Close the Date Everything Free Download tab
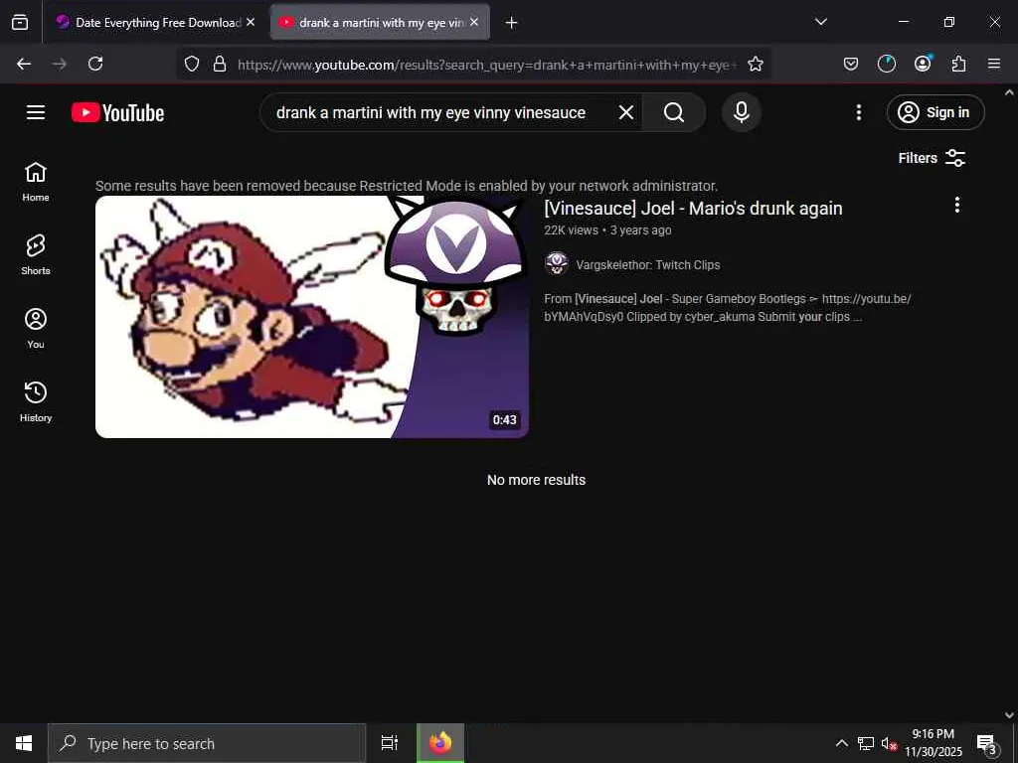 (251, 22)
